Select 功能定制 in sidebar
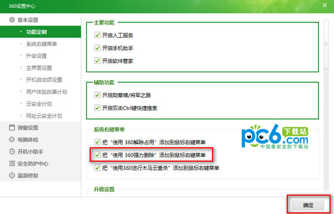Screen dimensions: 334x214 [x=41, y=32]
